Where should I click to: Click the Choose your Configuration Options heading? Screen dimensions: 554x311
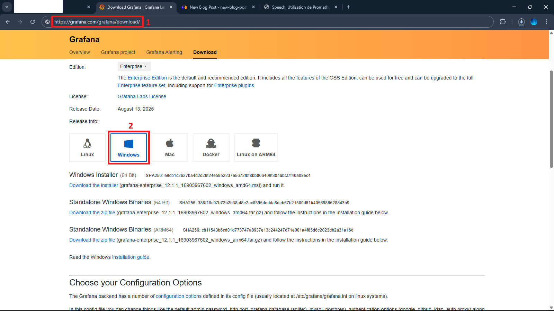pyautogui.click(x=135, y=283)
